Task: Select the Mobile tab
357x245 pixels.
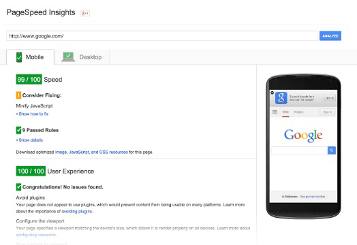Action: [30, 57]
